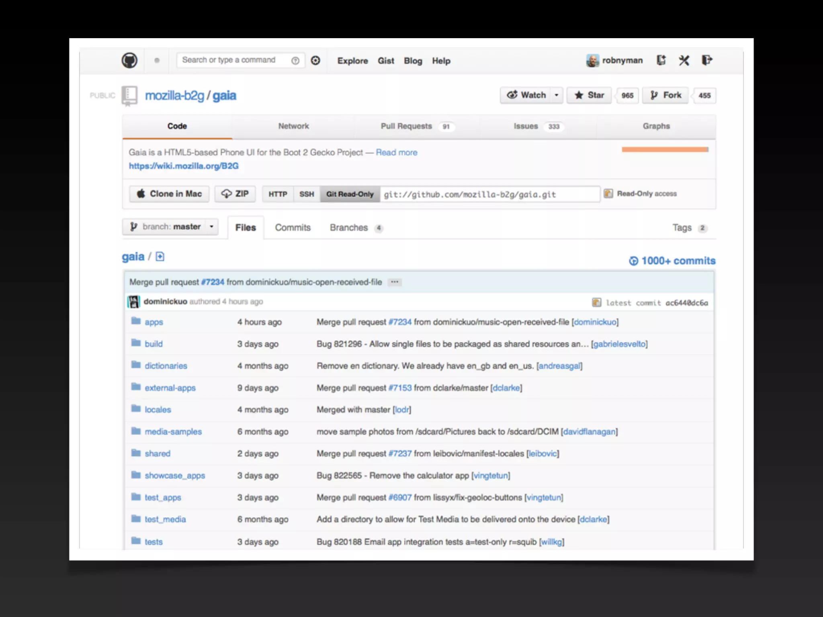
Task: Click the GitHub Octocat logo
Action: coord(129,60)
